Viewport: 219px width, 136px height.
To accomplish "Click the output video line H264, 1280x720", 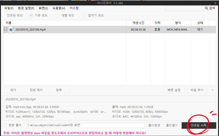I will 140,112.
